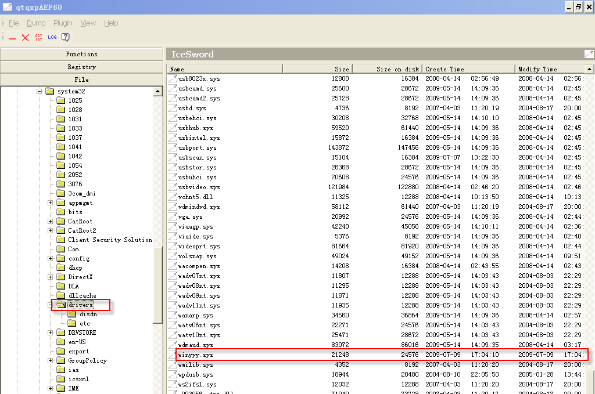595x394 pixels.
Task: Sort files by Size column header
Action: (317, 69)
